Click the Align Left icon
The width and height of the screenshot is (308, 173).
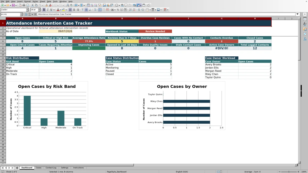pyautogui.click(x=70, y=10)
